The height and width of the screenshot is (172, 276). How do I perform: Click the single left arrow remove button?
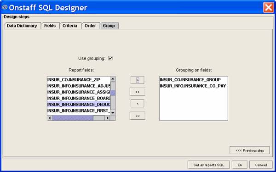click(x=138, y=104)
